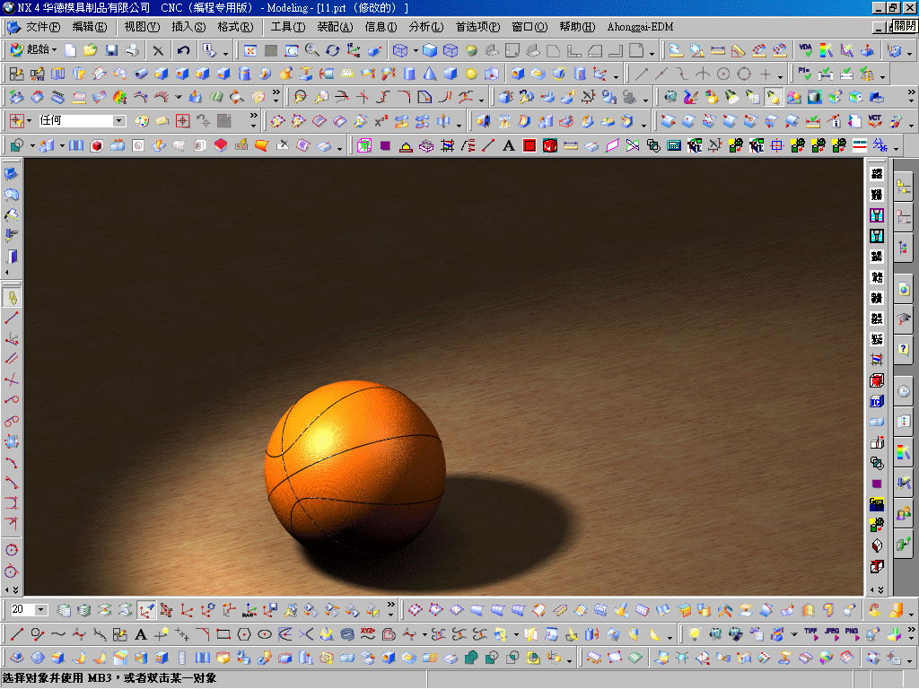The image size is (919, 689).
Task: Click the blue 分析 characters toolbar icon
Action: [x=880, y=145]
